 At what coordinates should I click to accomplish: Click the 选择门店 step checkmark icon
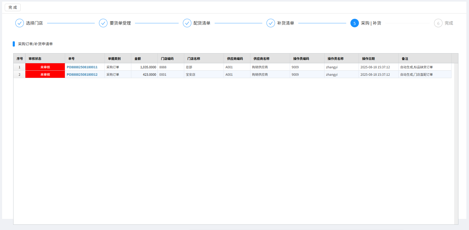pyautogui.click(x=20, y=23)
